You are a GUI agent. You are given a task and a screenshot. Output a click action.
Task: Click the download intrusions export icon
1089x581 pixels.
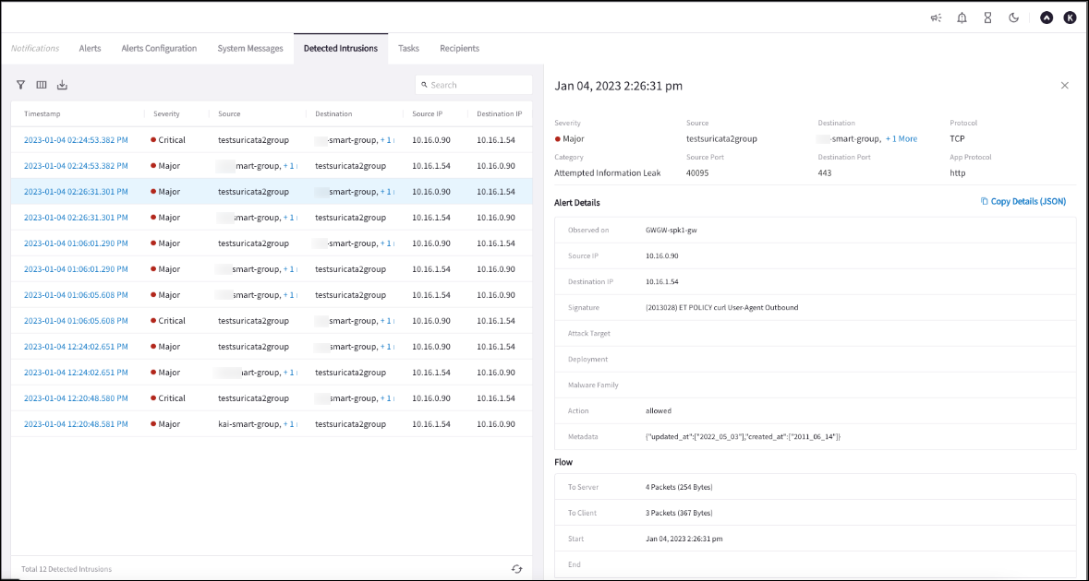coord(62,85)
